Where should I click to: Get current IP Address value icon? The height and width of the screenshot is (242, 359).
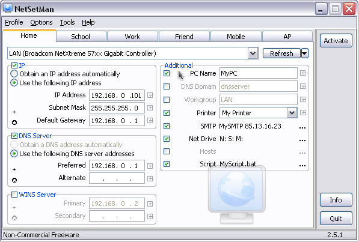[x=150, y=95]
